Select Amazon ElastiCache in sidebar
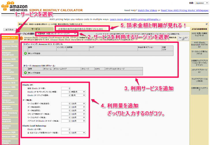This screenshot has width=210, height=145. [10, 71]
